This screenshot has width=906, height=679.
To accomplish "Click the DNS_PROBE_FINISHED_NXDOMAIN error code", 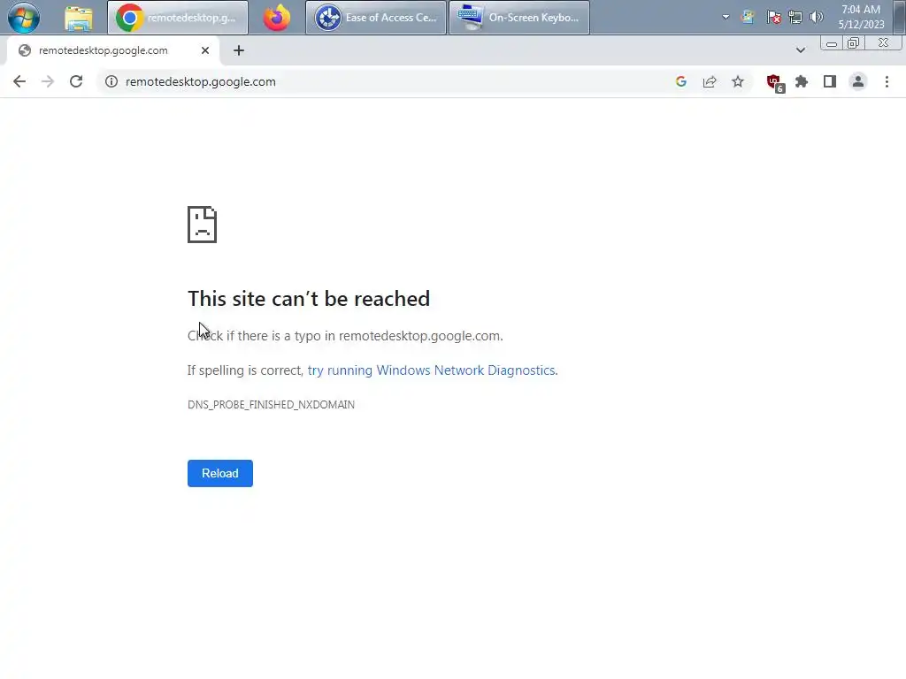I will [271, 405].
